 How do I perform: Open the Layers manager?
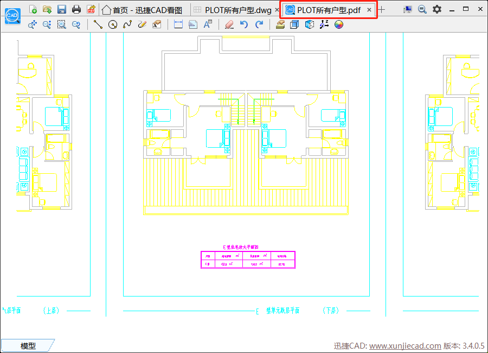click(280, 24)
